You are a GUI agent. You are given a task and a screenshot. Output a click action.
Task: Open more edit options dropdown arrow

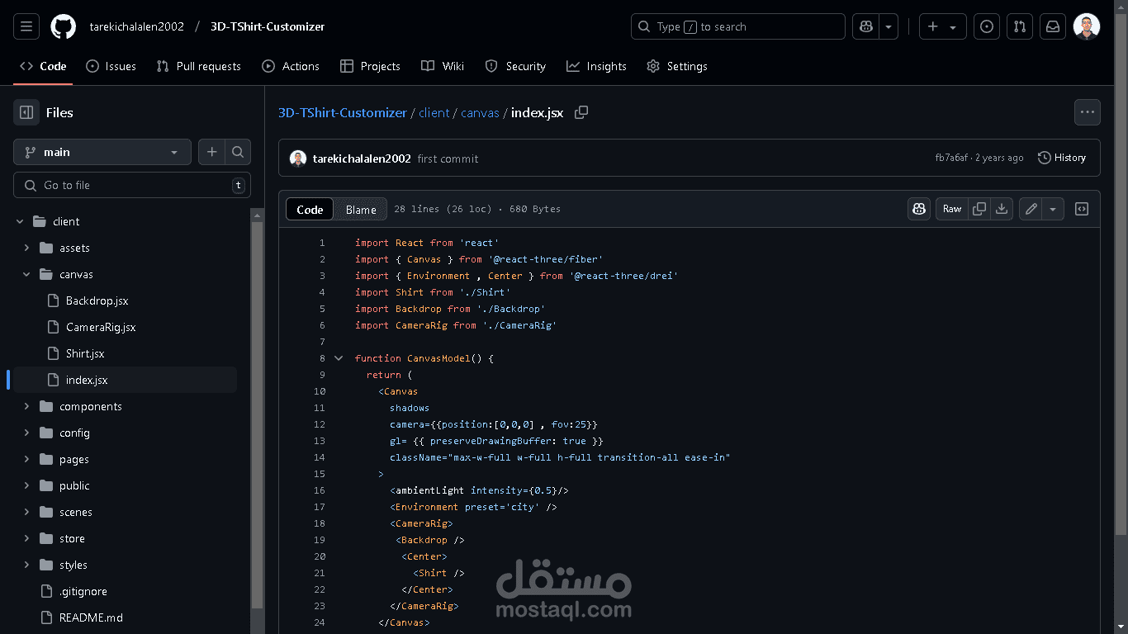1053,209
